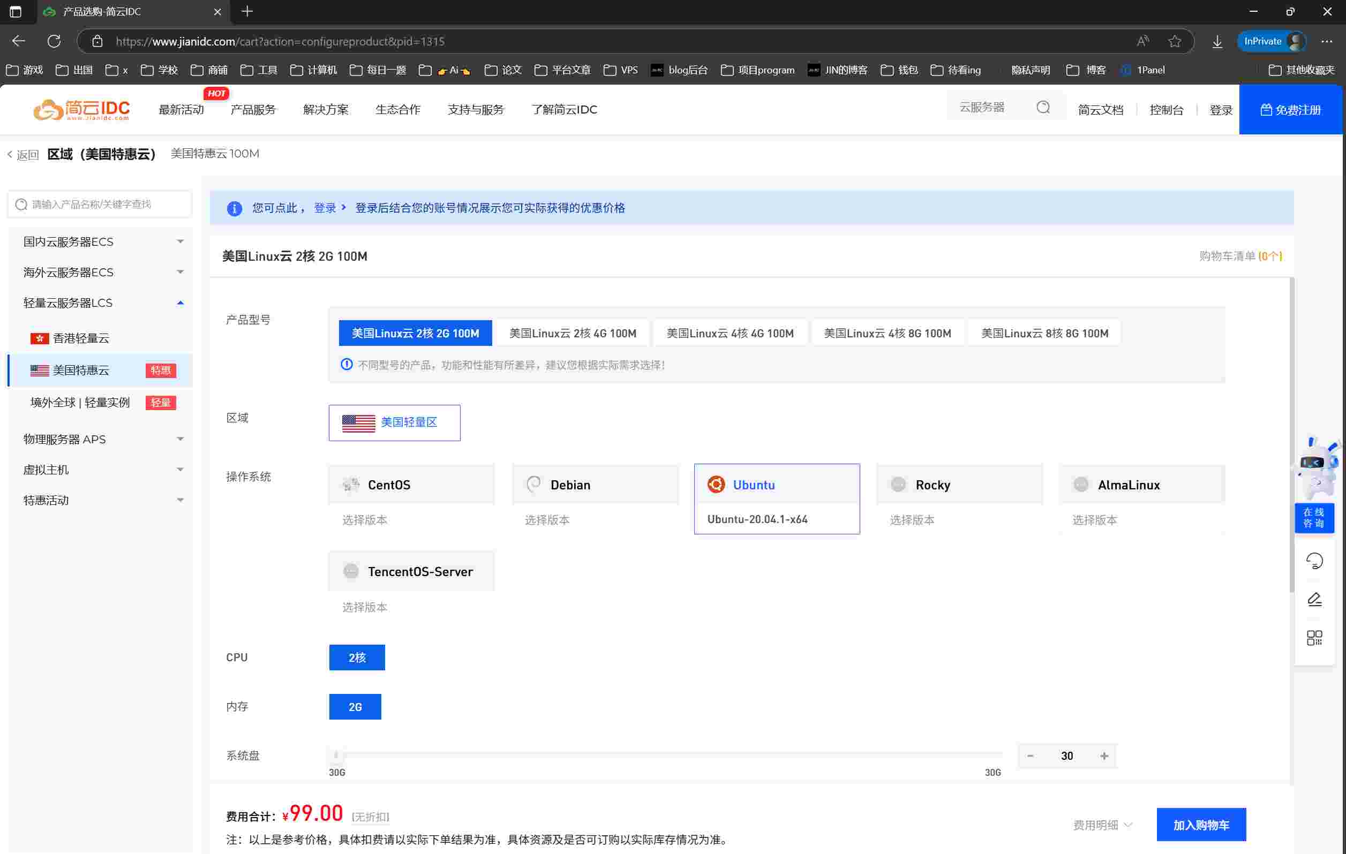Add page to favorites star icon
Viewport: 1346px width, 854px height.
(1175, 41)
